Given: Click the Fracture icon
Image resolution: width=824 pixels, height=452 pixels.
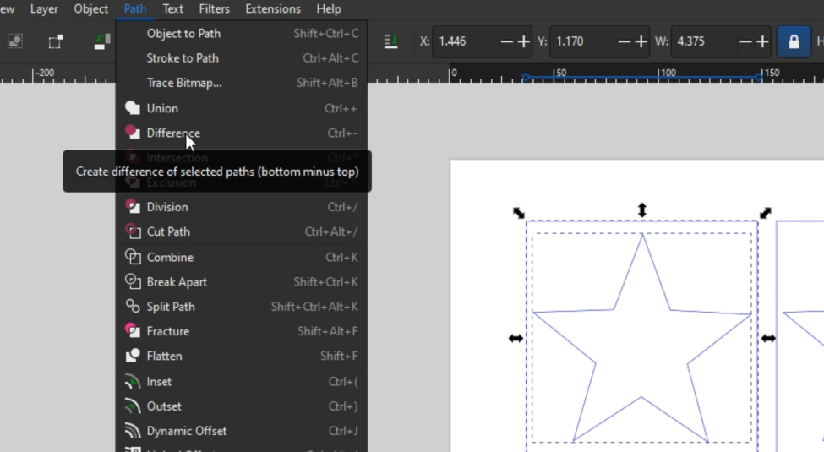Looking at the screenshot, I should pyautogui.click(x=133, y=331).
